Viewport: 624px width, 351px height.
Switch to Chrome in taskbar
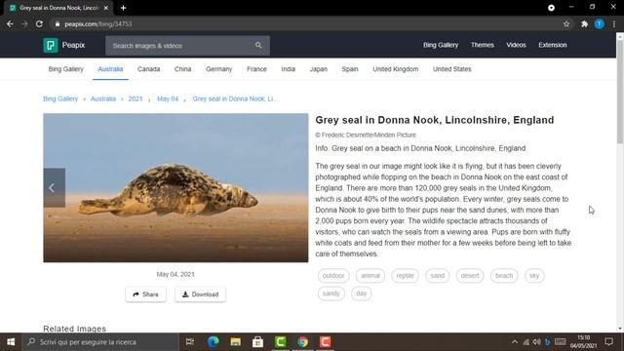point(303,342)
